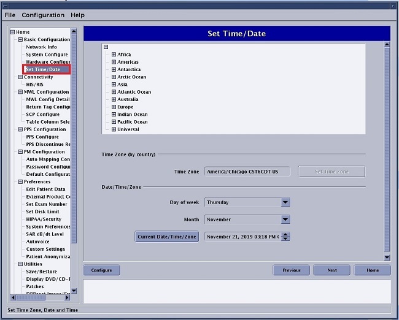Select Network Info in the tree
This screenshot has height=320, width=399.
(41, 47)
